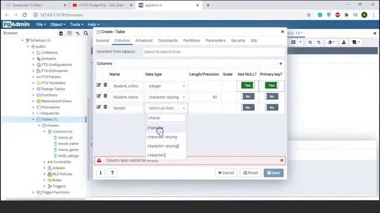Switch to the SQL tab
The width and height of the screenshot is (380, 213).
[x=254, y=41]
